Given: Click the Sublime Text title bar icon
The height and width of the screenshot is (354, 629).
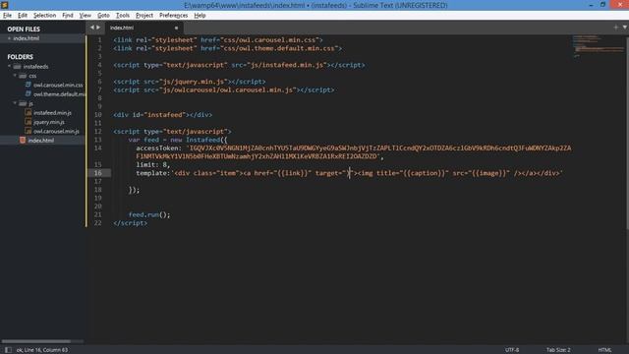Looking at the screenshot, I should 4,5.
